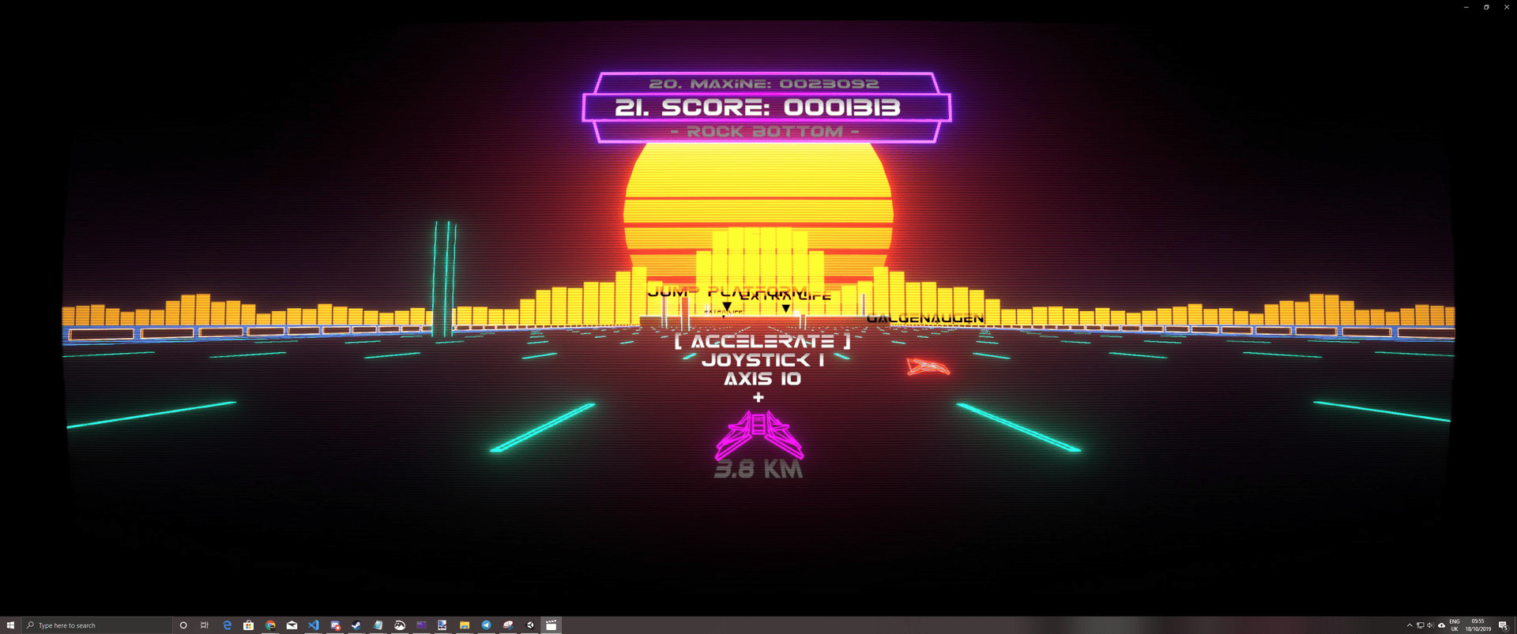1517x634 pixels.
Task: Switch to Unity editor in the taskbar
Action: point(530,625)
